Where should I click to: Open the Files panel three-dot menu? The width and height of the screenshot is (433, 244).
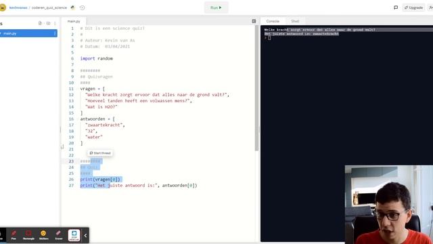55,23
